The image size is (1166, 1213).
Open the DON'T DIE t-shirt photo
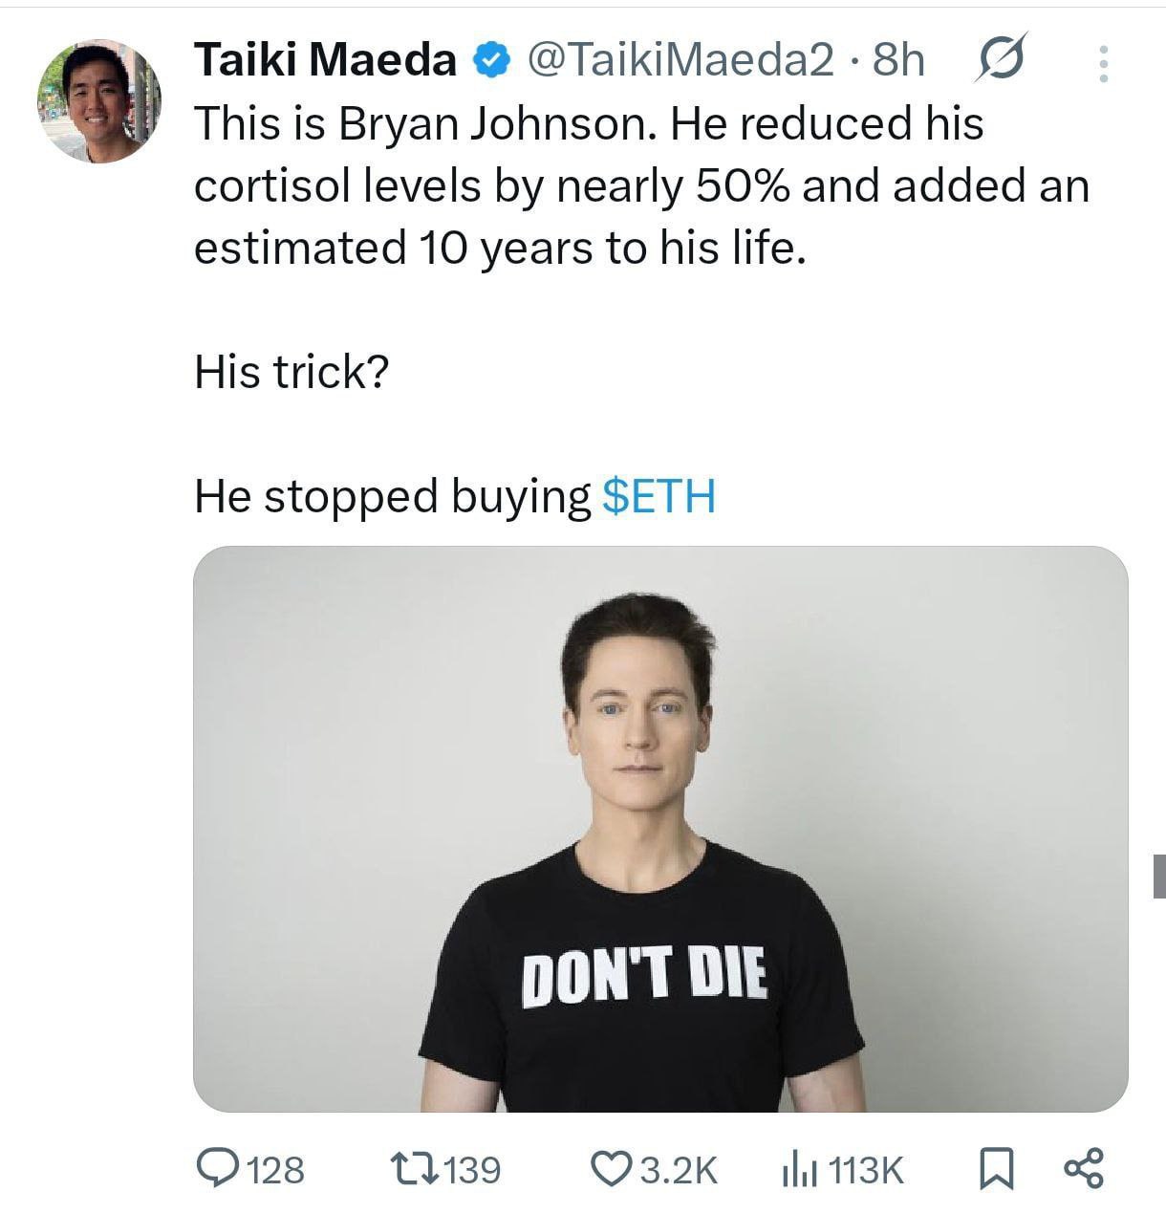660,829
